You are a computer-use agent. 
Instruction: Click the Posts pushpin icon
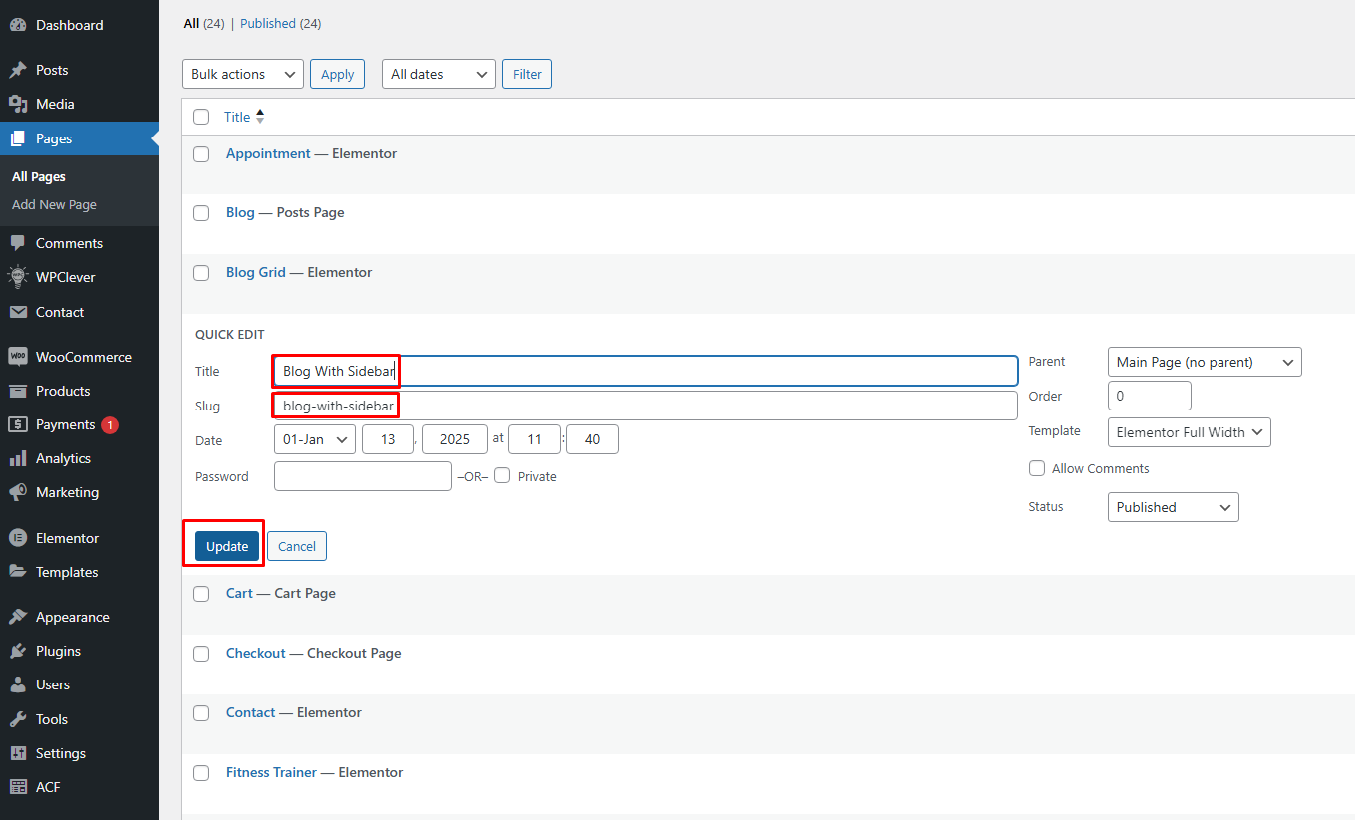pyautogui.click(x=18, y=70)
